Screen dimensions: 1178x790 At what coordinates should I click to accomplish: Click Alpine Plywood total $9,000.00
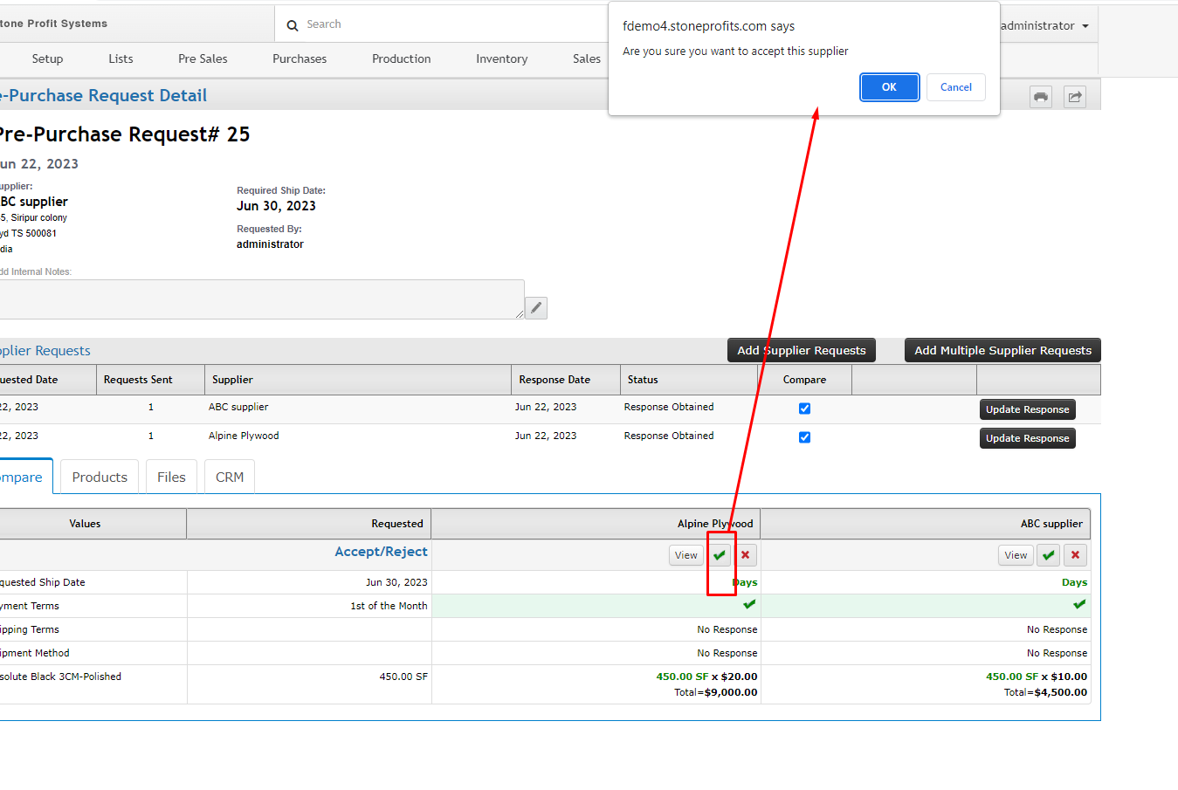pyautogui.click(x=716, y=692)
